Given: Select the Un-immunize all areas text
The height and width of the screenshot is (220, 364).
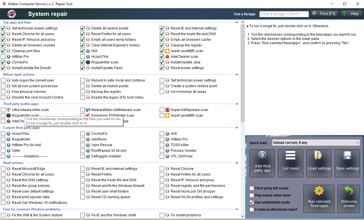Looking at the screenshot, I should 188,92.
